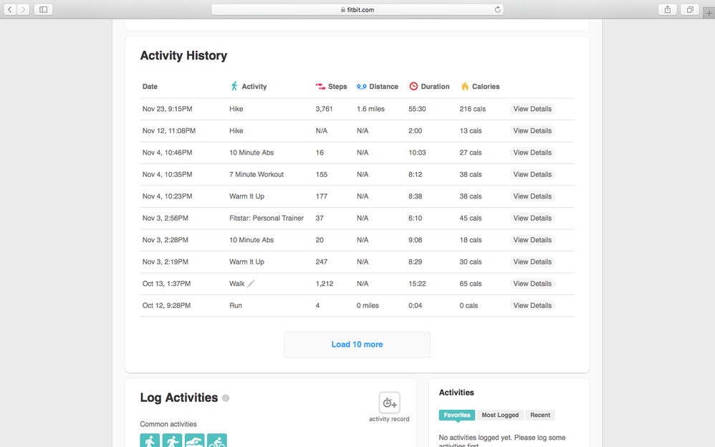Click the 'Oct 13, 1:37PM' date cell
This screenshot has width=715, height=447.
coord(166,284)
